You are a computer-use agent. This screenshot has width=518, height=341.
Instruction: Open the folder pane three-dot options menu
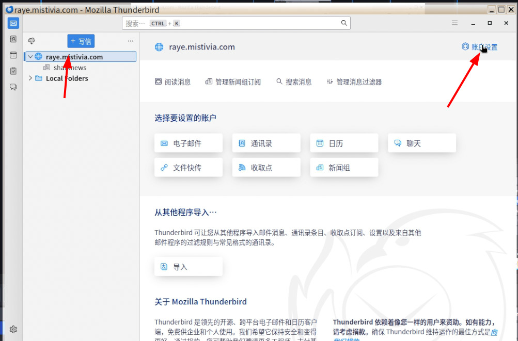131,41
